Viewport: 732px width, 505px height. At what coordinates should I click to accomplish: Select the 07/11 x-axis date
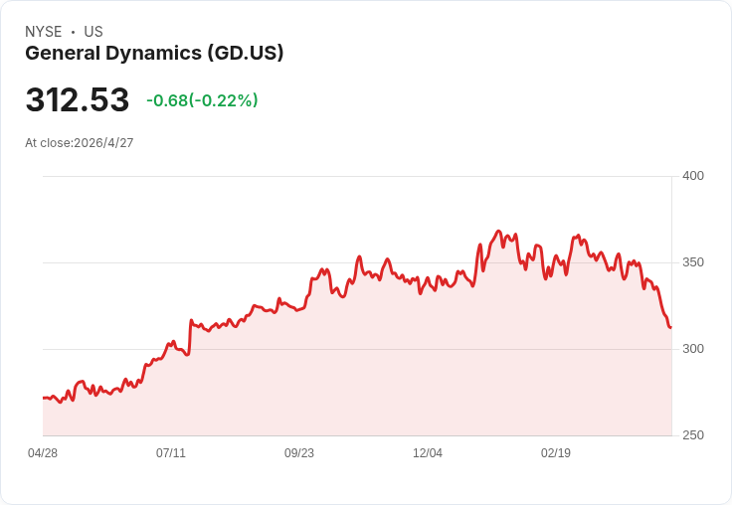click(x=171, y=453)
